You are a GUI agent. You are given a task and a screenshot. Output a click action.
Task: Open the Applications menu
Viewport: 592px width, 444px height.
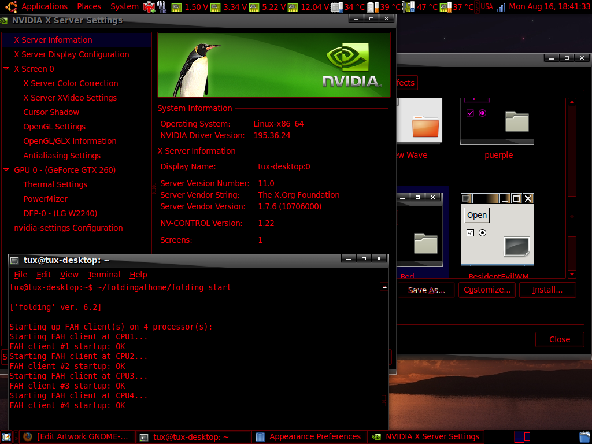[x=45, y=7]
